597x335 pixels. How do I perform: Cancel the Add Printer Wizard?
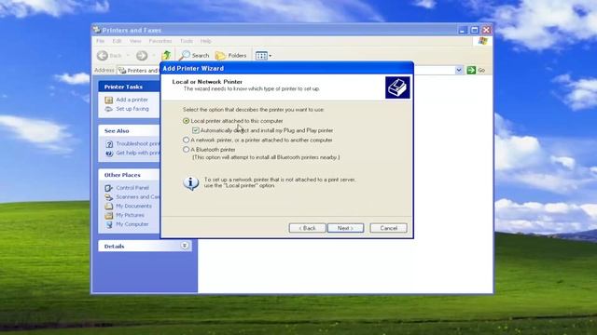click(x=388, y=228)
